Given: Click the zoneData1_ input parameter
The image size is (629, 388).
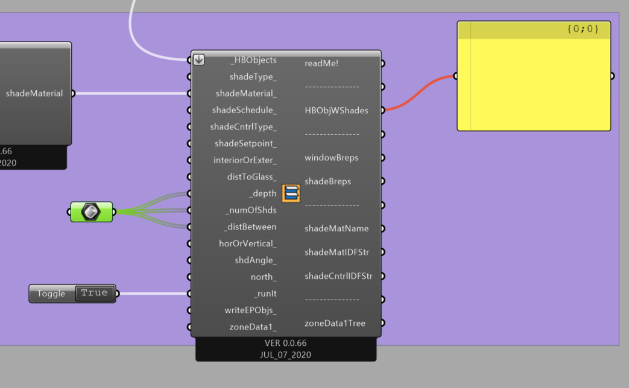Looking at the screenshot, I should (253, 327).
